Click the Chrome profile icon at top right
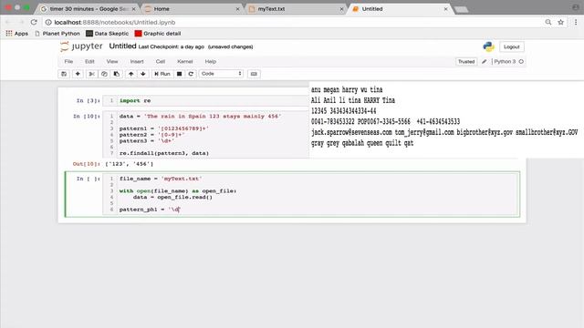The height and width of the screenshot is (328, 584). point(576,7)
